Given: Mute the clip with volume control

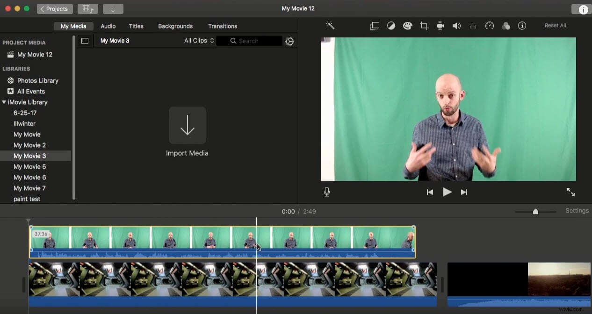Looking at the screenshot, I should 456,26.
